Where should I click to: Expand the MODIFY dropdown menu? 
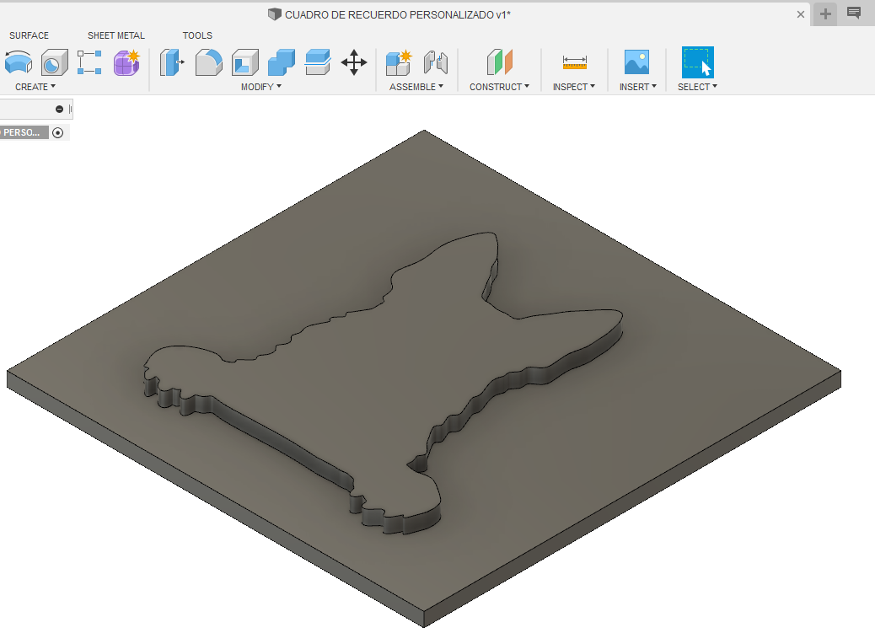pos(261,87)
